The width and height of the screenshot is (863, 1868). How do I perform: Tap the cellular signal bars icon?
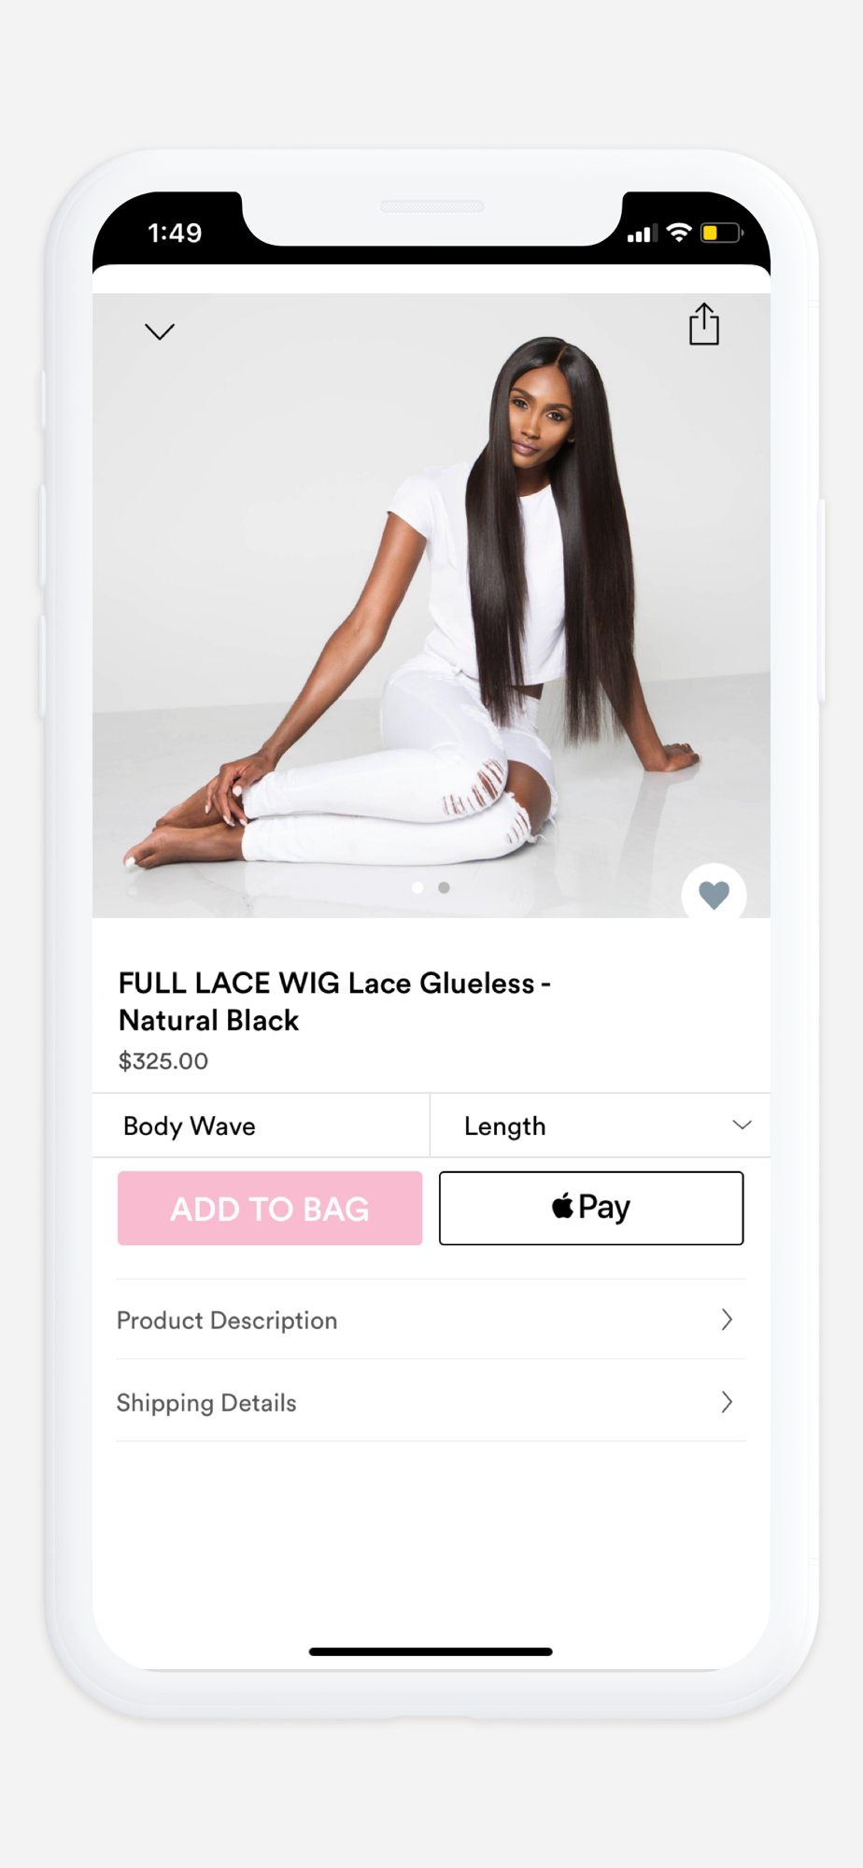click(643, 233)
